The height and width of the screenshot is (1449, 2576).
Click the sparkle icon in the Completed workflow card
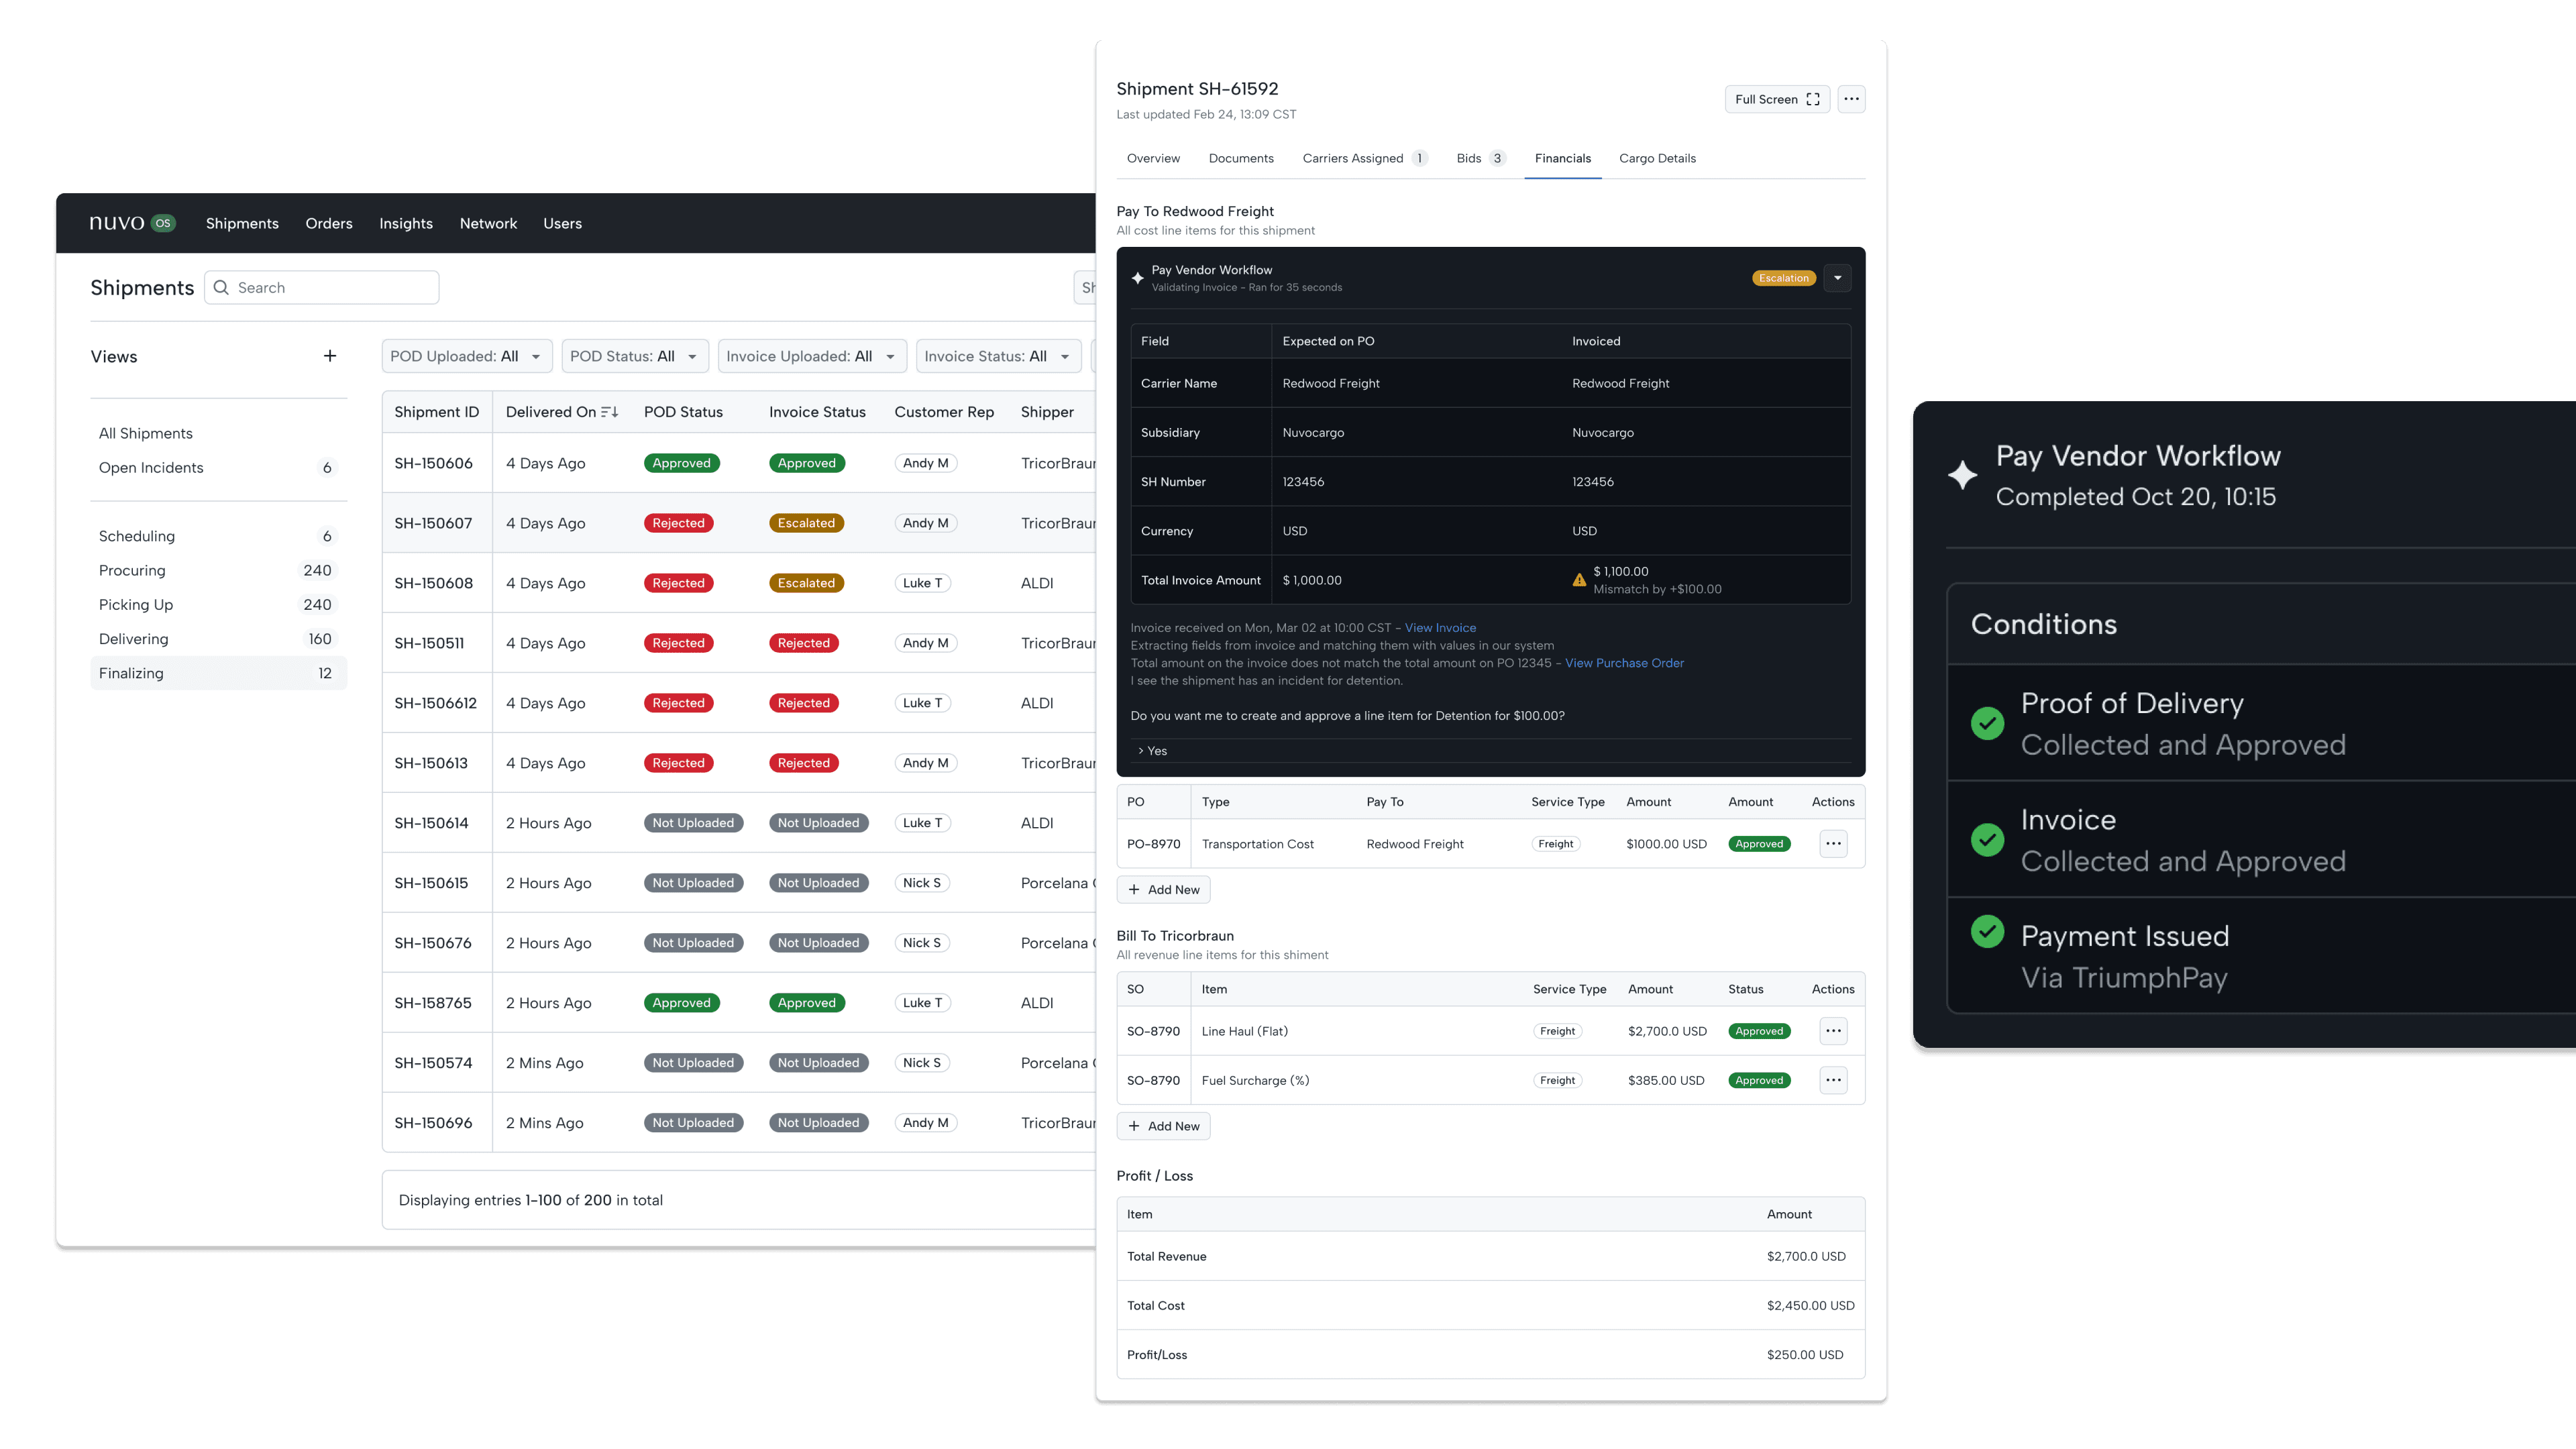(x=1962, y=475)
